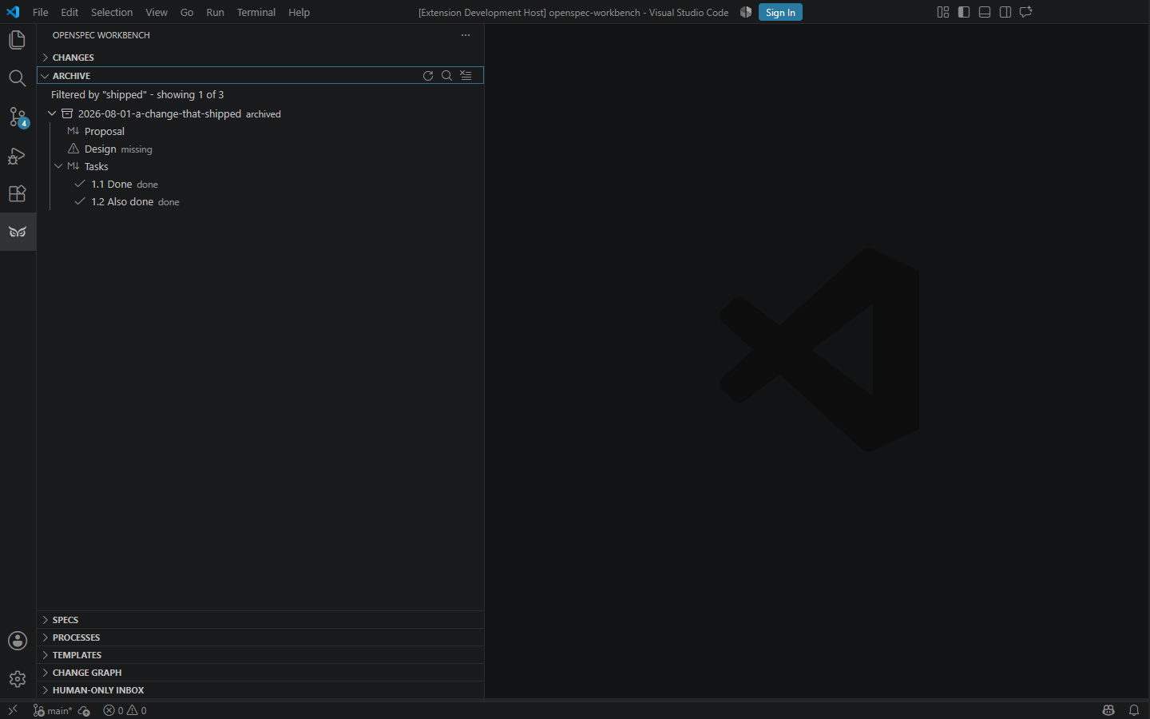Open the View menu
Screen dimensions: 1150x719
pos(157,12)
